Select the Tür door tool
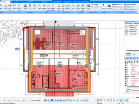Viewport: 139px width, 104px height. tap(30, 7)
